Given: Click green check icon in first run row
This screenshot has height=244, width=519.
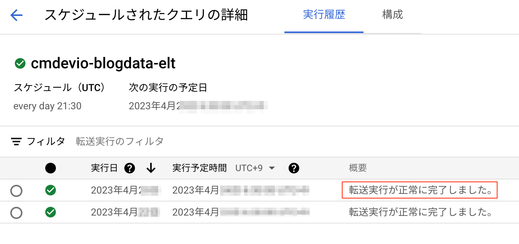Looking at the screenshot, I should click(x=50, y=190).
